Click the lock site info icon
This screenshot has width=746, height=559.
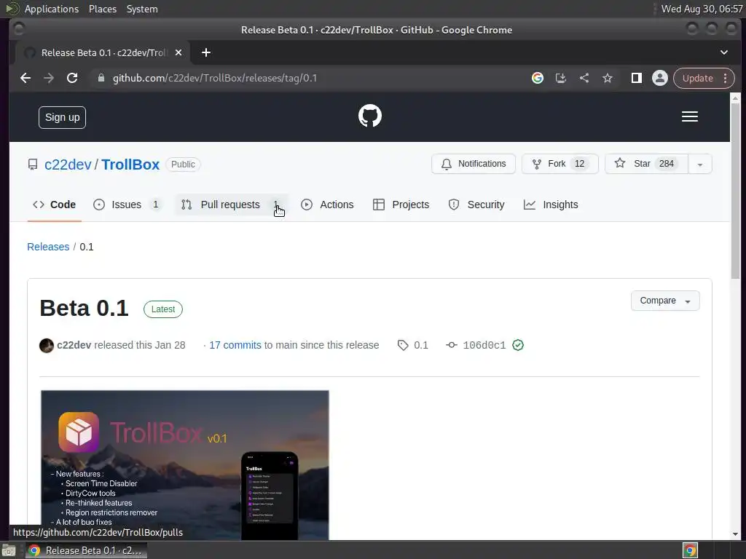click(101, 78)
